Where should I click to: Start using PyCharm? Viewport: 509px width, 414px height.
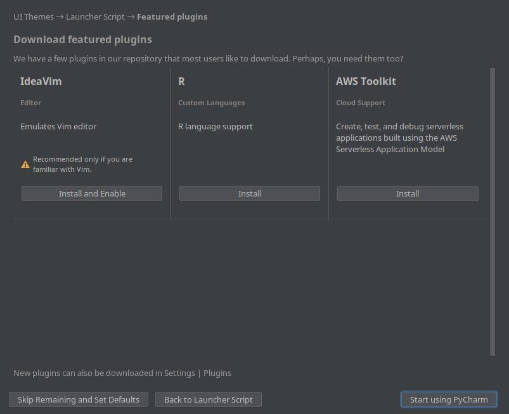click(449, 399)
